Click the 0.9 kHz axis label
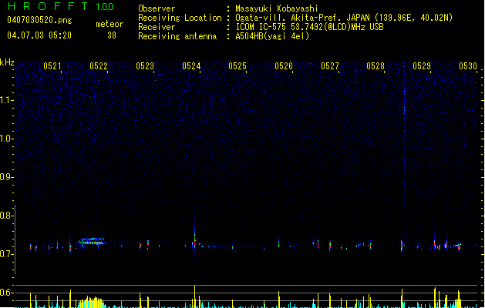The width and height of the screenshot is (485, 308). (x=7, y=177)
